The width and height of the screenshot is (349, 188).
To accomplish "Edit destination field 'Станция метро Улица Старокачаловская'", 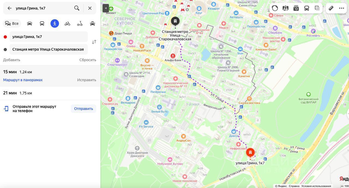I will pyautogui.click(x=49, y=49).
